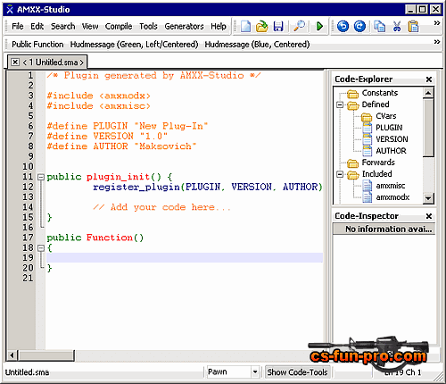The width and height of the screenshot is (446, 384).
Task: Cut the selection with the scissors icon
Action: tap(397, 27)
